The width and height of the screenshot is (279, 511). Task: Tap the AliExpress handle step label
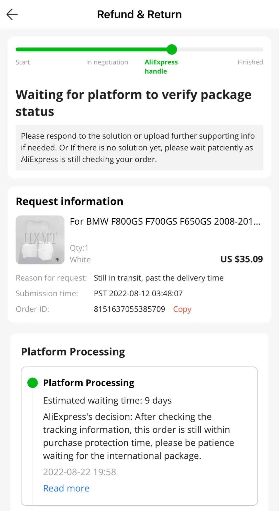pos(161,66)
